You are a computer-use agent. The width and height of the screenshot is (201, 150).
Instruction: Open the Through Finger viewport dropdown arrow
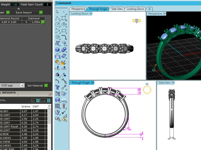tap(93, 83)
